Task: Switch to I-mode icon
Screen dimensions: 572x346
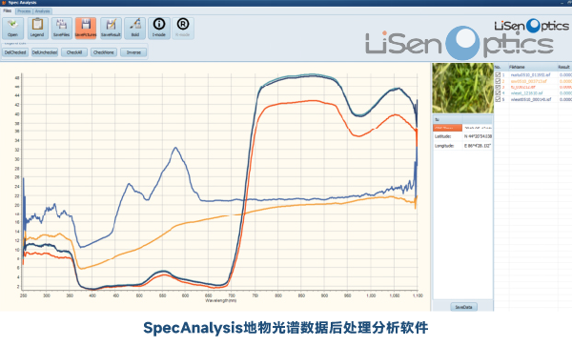Action: coord(159,28)
